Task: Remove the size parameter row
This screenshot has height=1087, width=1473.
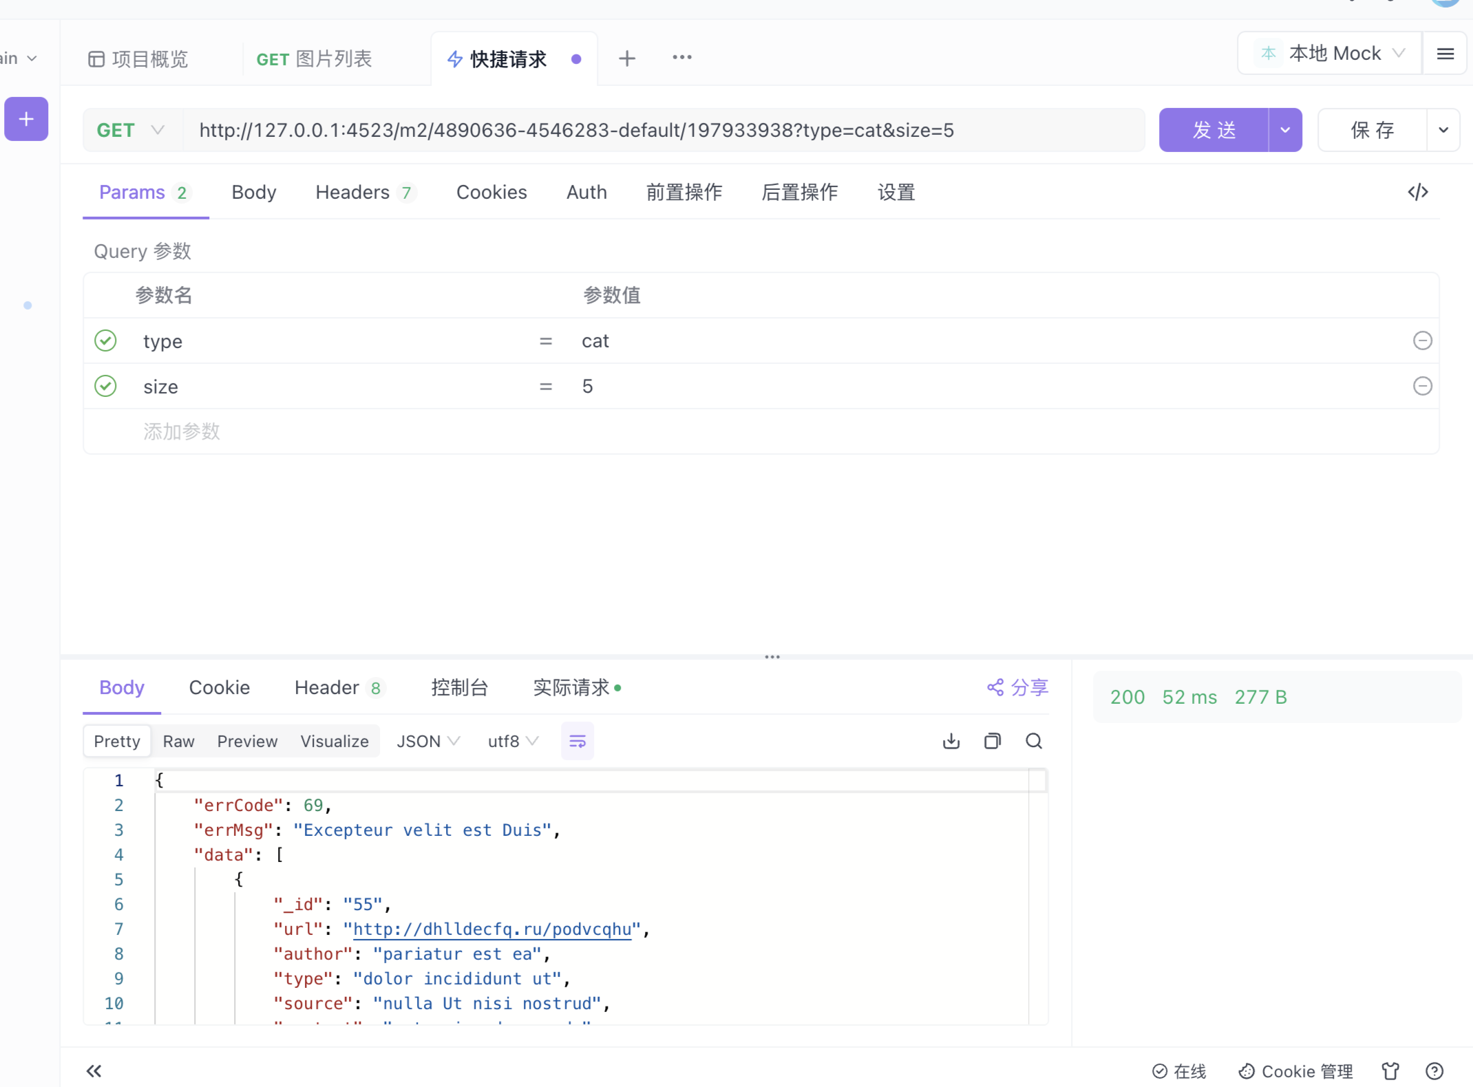Action: (1422, 386)
